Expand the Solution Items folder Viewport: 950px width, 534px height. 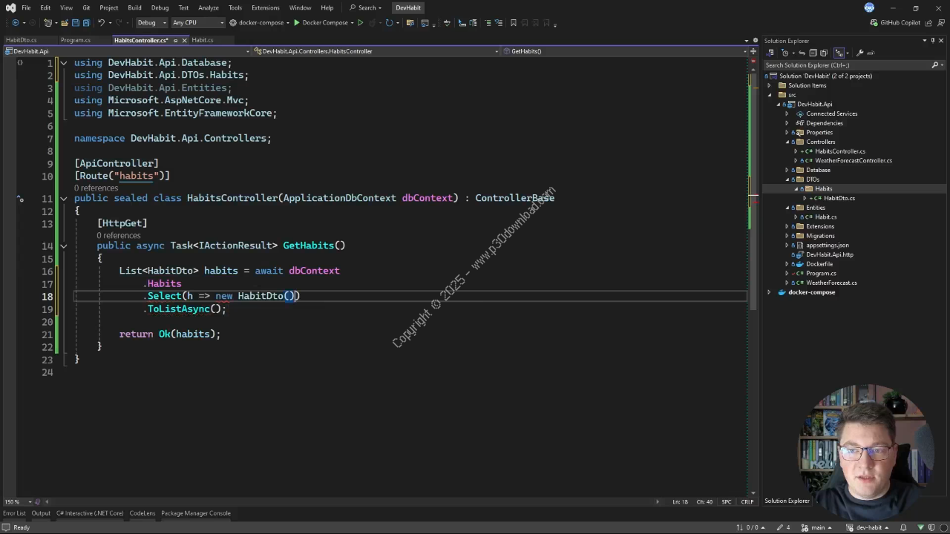click(770, 85)
